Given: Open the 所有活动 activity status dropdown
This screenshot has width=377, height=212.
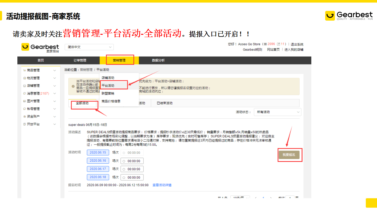Looking at the screenshot, I should (x=277, y=112).
